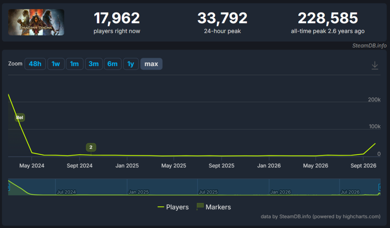The image size is (390, 228).
Task: Set chart zoom to 1w
Action: (56, 64)
